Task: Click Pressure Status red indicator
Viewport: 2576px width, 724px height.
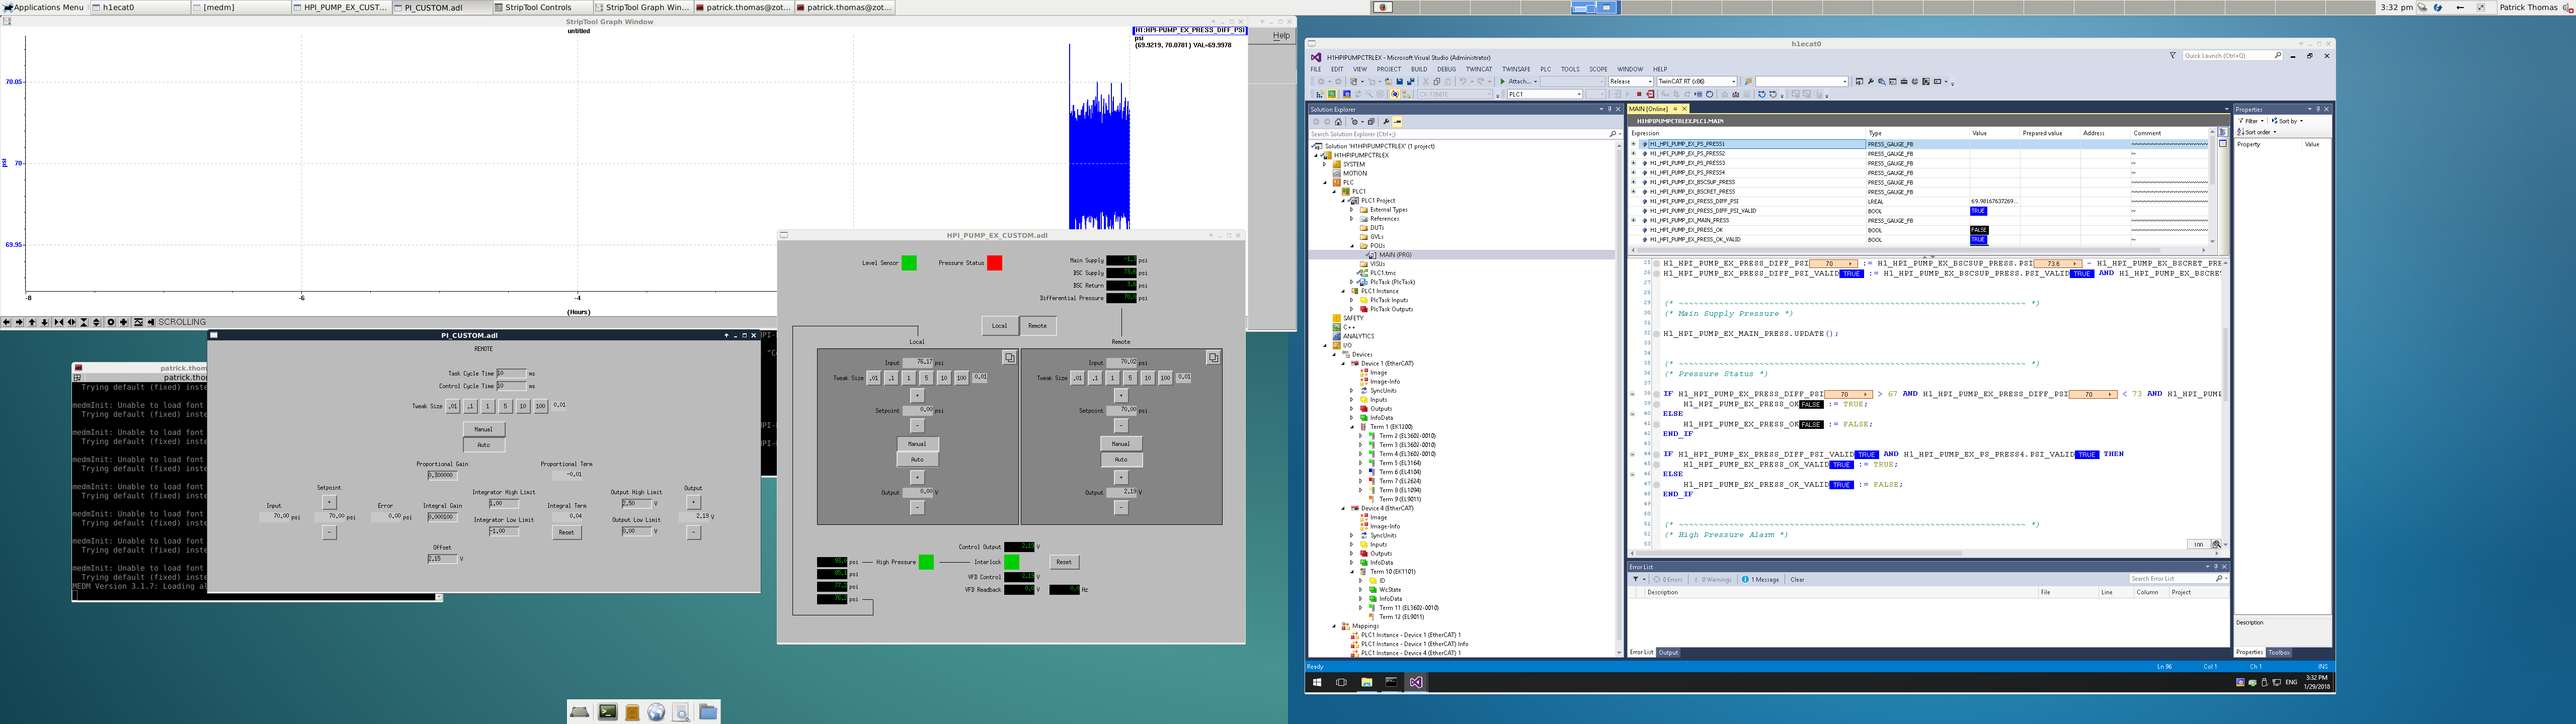Action: click(x=995, y=263)
